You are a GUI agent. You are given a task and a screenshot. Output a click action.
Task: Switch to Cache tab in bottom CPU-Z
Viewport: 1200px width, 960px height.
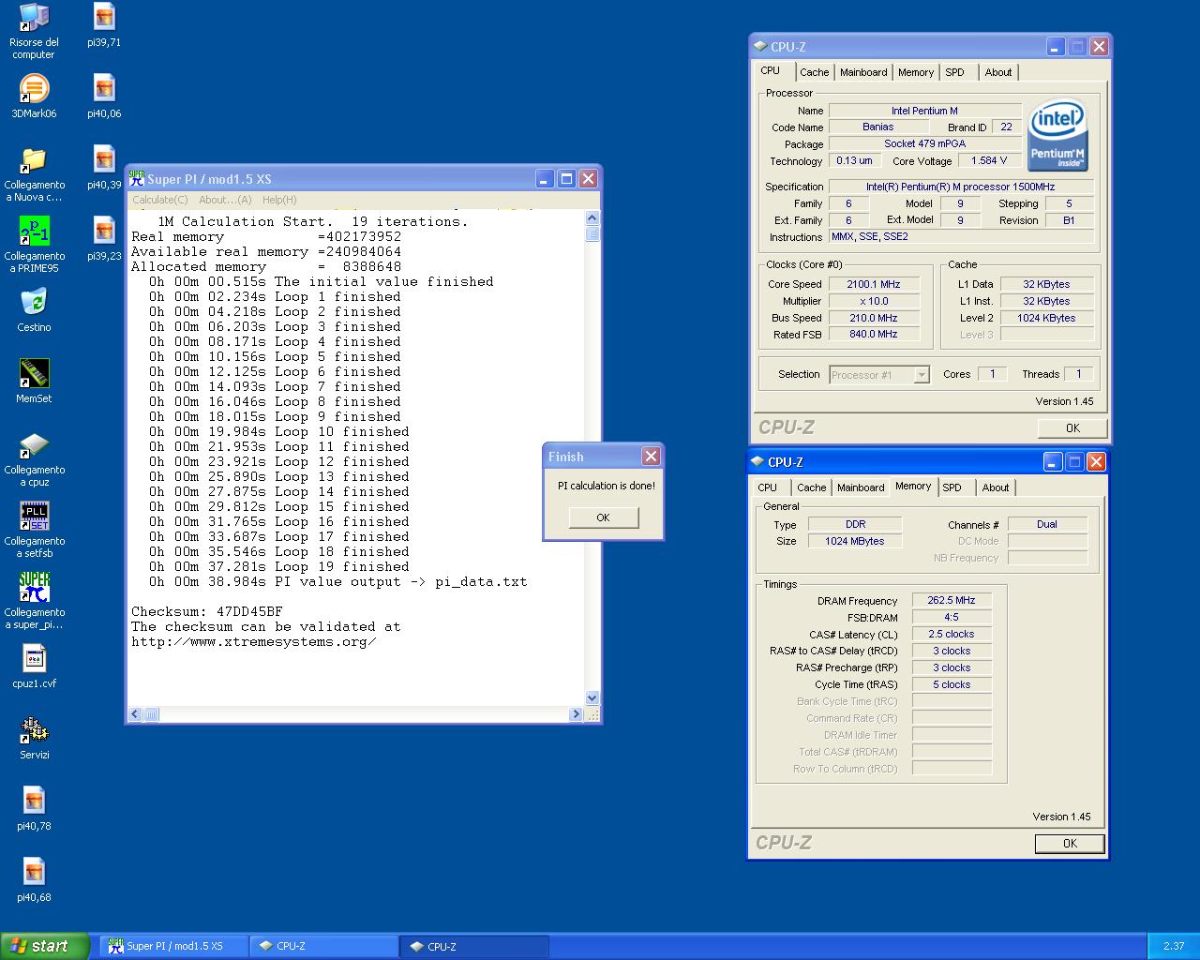[811, 487]
